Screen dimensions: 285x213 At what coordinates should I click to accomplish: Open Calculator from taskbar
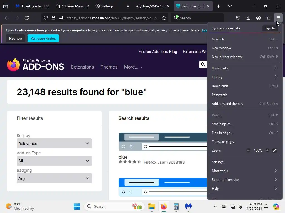[x=176, y=206]
